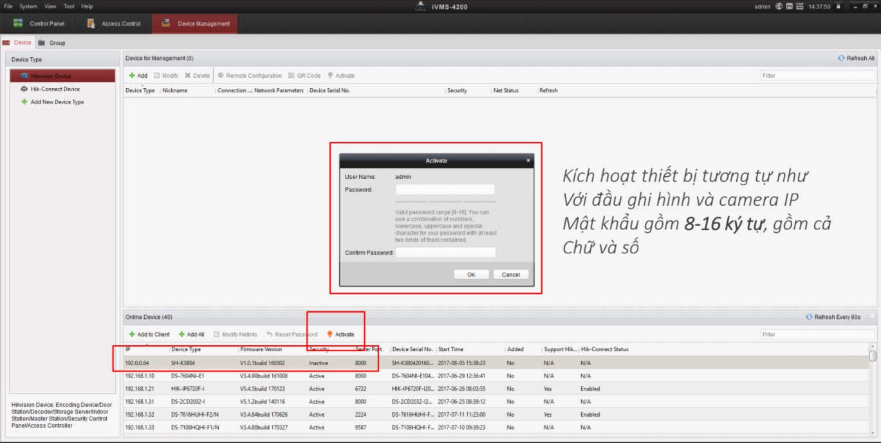The height and width of the screenshot is (443, 881).
Task: Select Hik-Connect Device in the device type list
Action: point(55,89)
